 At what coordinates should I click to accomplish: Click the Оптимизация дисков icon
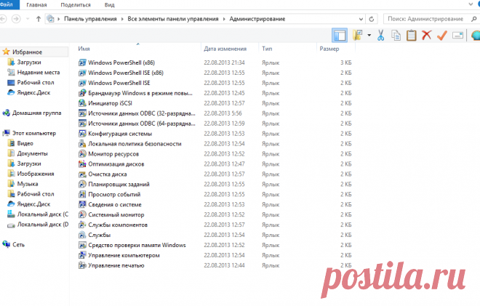click(82, 164)
